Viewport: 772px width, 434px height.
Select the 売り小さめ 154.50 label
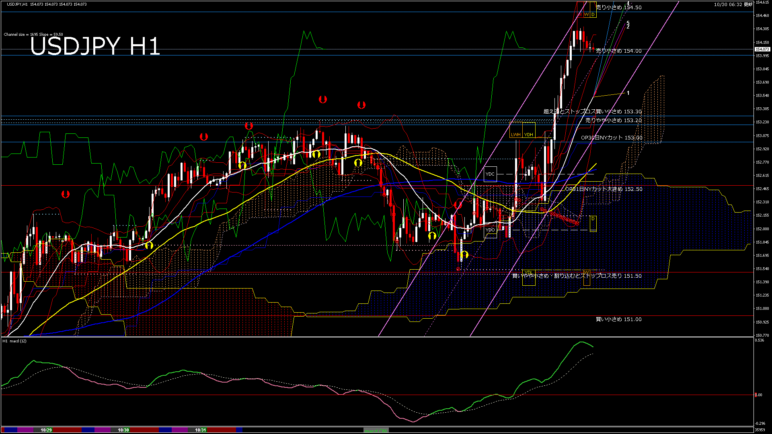pyautogui.click(x=618, y=7)
